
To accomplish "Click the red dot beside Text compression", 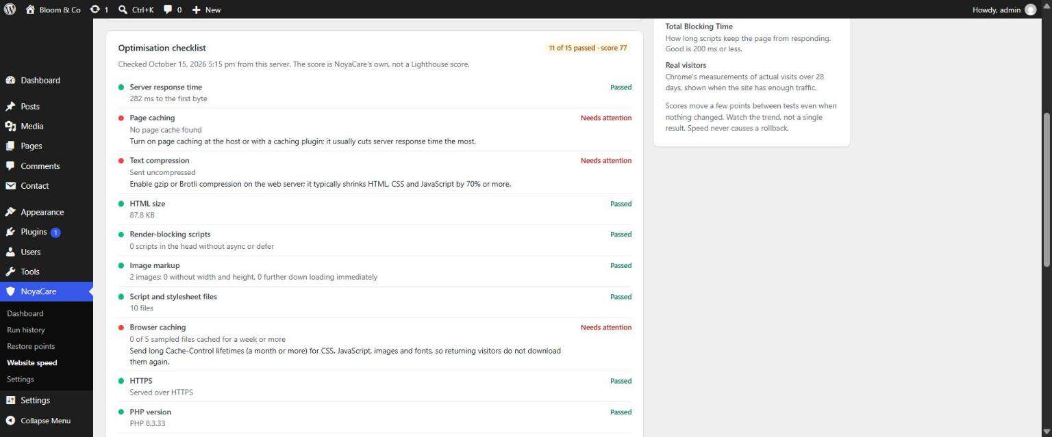I will (x=121, y=161).
